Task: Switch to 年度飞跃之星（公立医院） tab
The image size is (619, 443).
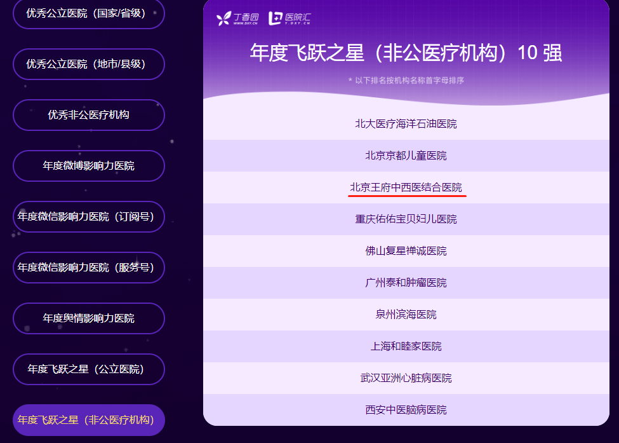Action: pos(88,369)
